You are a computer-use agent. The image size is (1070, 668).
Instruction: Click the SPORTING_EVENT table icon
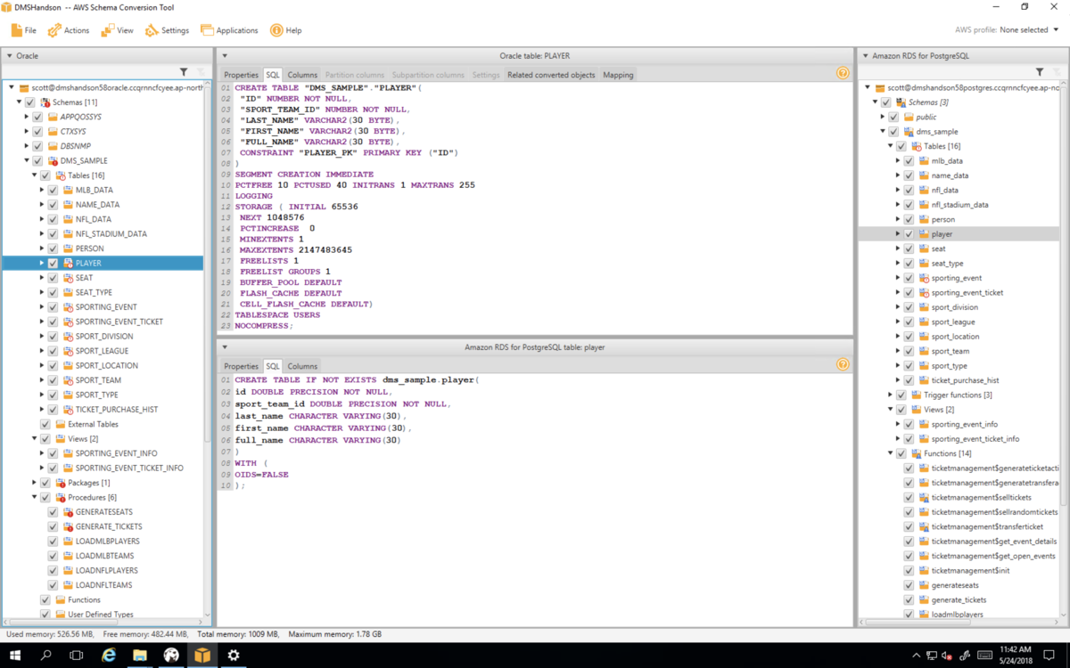point(68,307)
